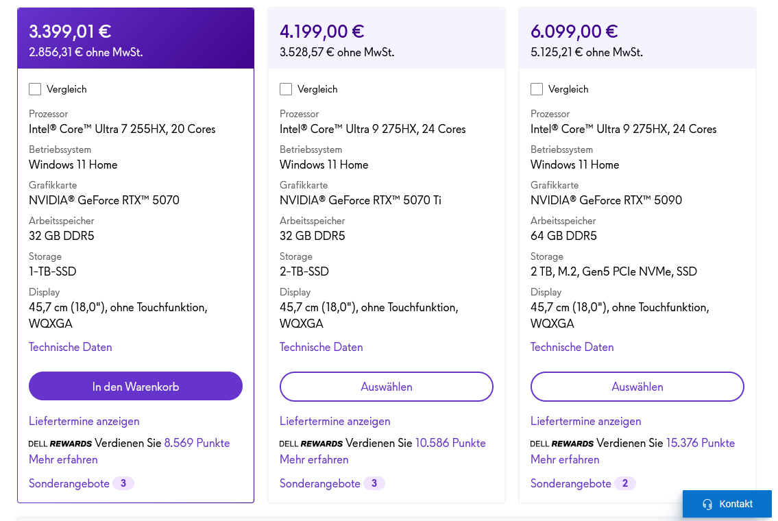Show Liefertermine anzeigen for the 6.099,00 € laptop
The height and width of the screenshot is (521, 778).
click(x=585, y=421)
